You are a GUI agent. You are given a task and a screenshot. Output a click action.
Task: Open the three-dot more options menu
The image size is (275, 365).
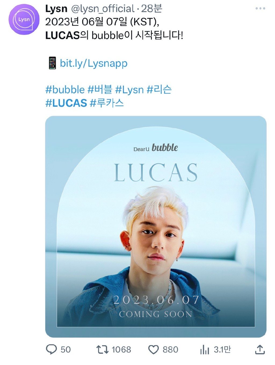(x=260, y=9)
